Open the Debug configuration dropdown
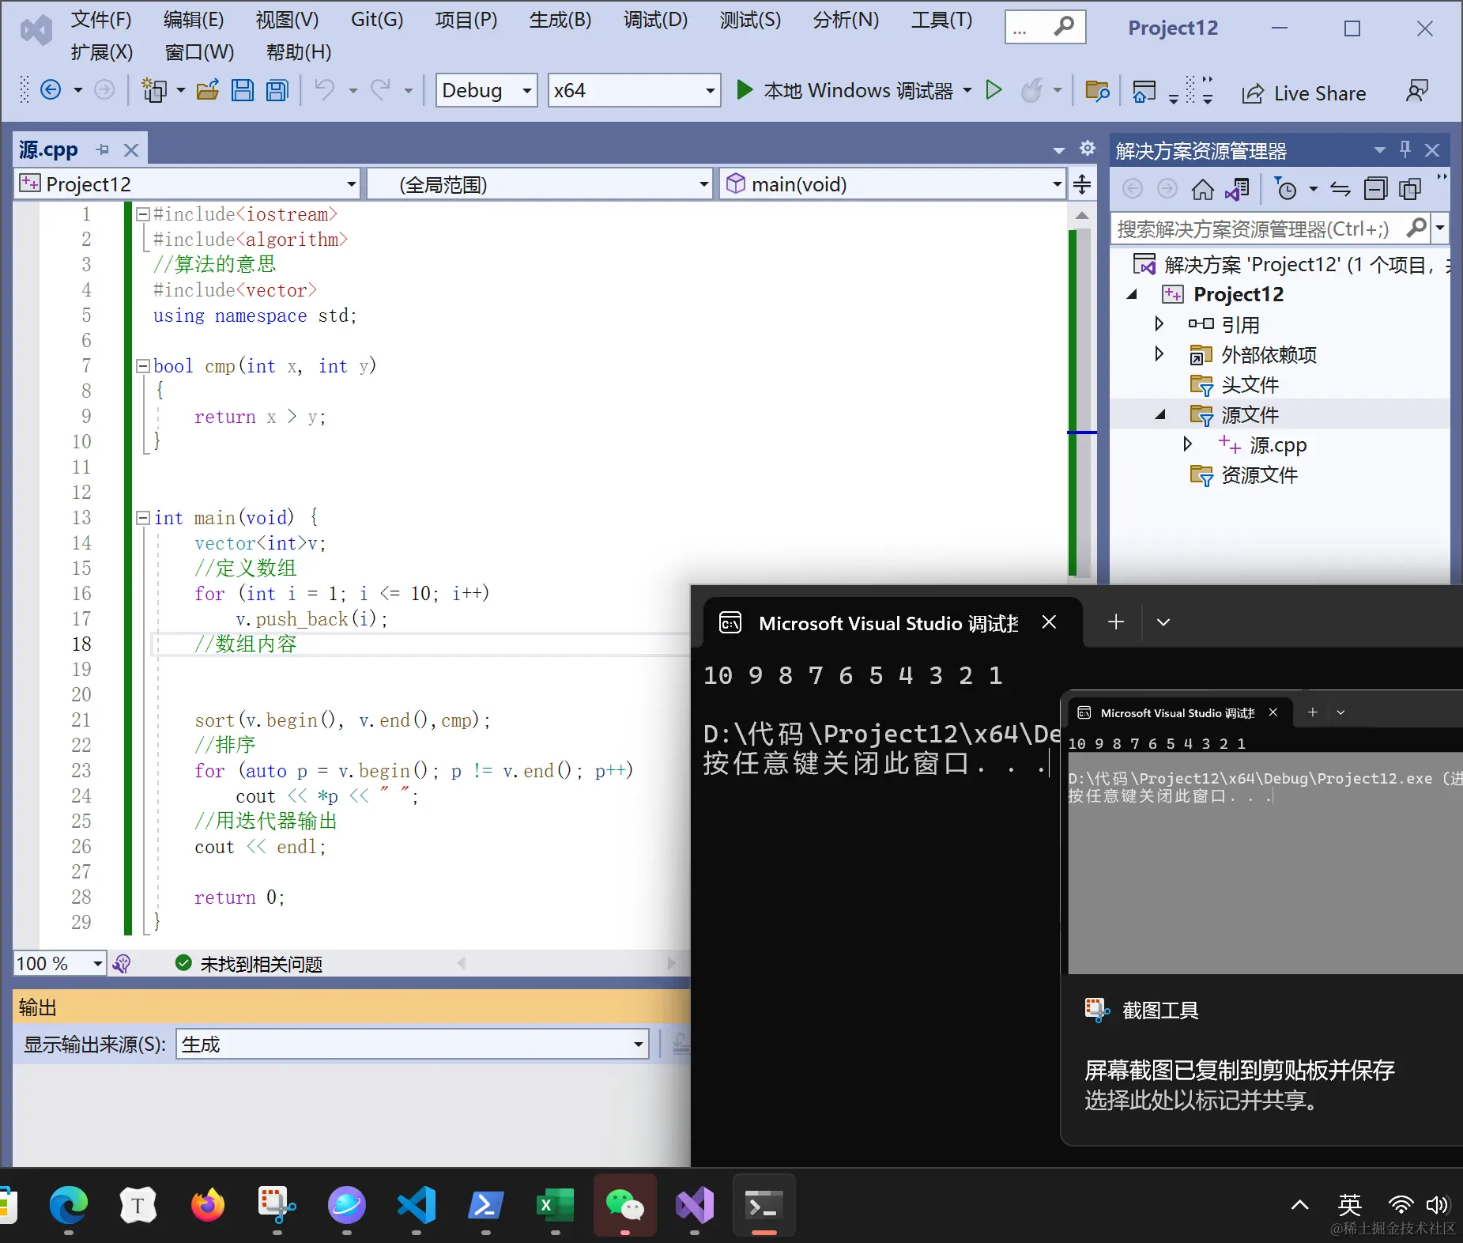 487,90
